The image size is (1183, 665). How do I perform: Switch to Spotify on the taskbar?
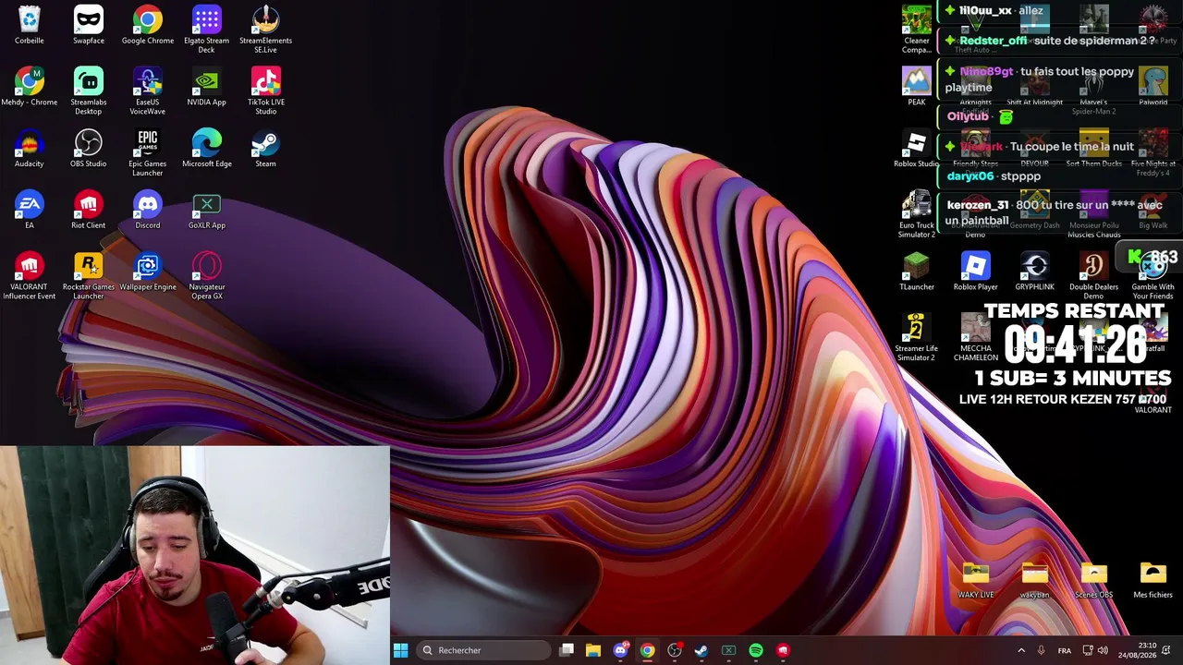pos(756,650)
